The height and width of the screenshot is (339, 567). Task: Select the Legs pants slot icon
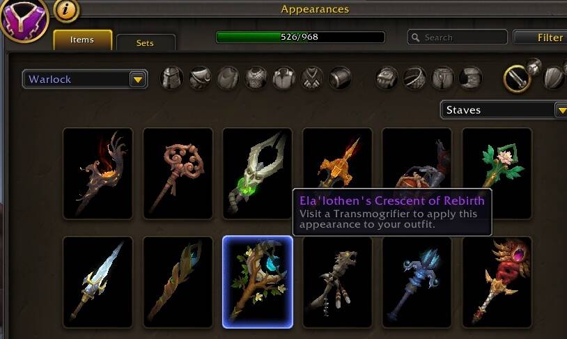coord(442,78)
